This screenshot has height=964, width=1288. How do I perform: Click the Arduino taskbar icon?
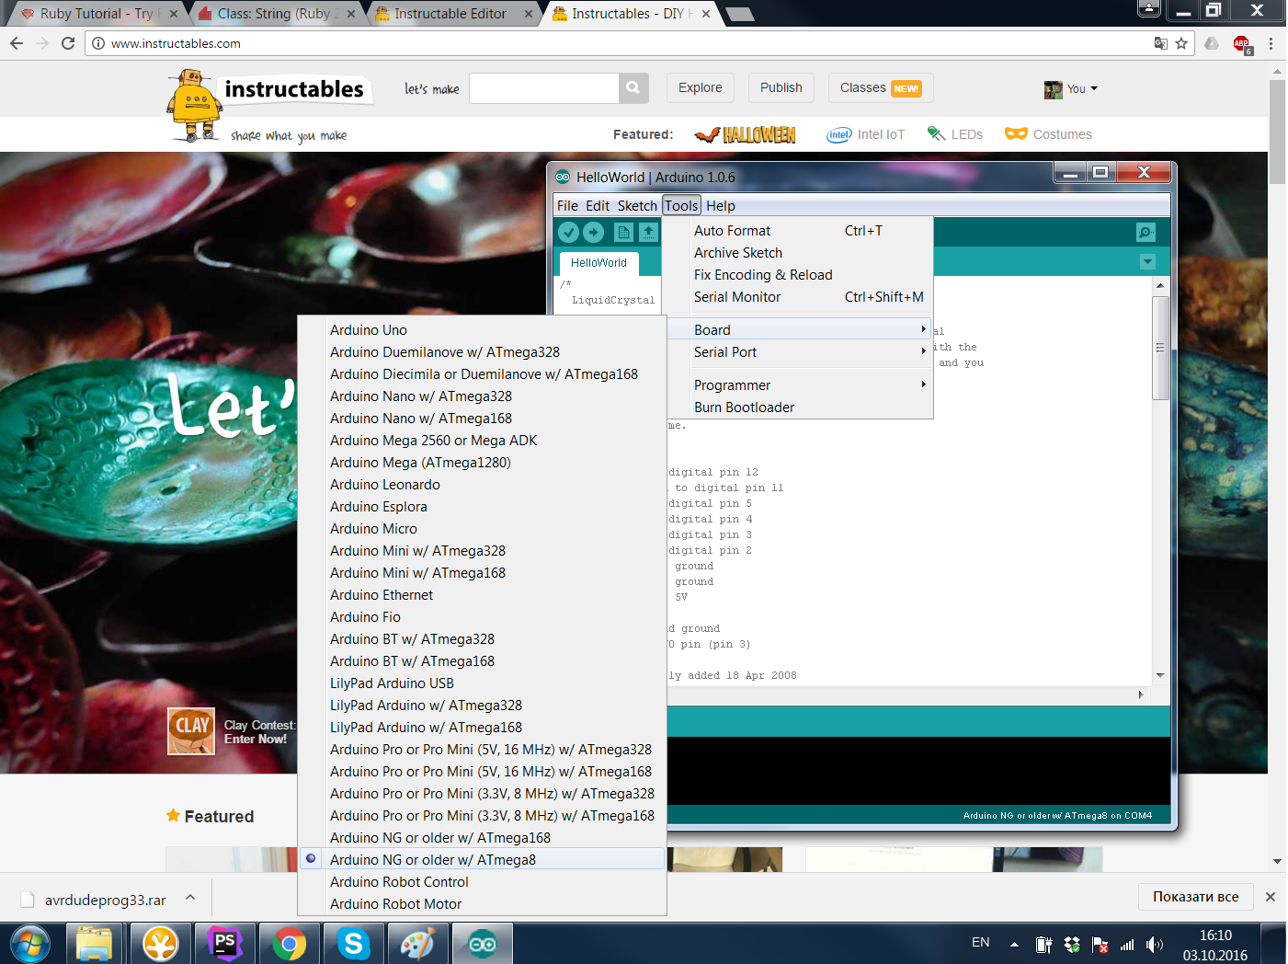pyautogui.click(x=482, y=944)
